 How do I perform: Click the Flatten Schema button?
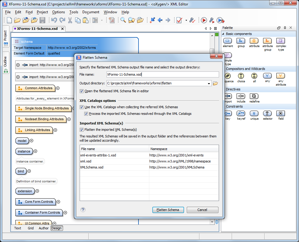tap(168, 210)
